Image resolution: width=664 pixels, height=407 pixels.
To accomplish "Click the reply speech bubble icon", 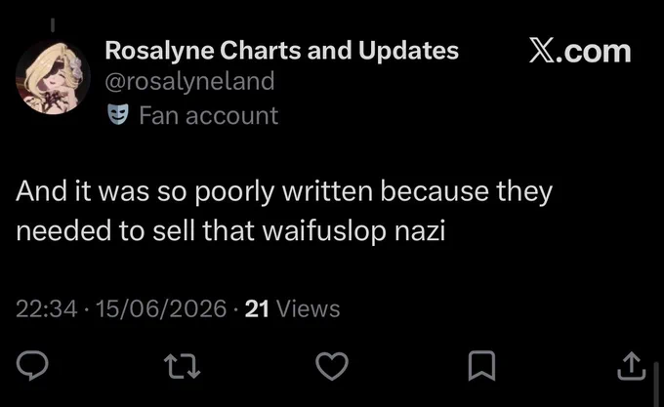I will click(32, 365).
